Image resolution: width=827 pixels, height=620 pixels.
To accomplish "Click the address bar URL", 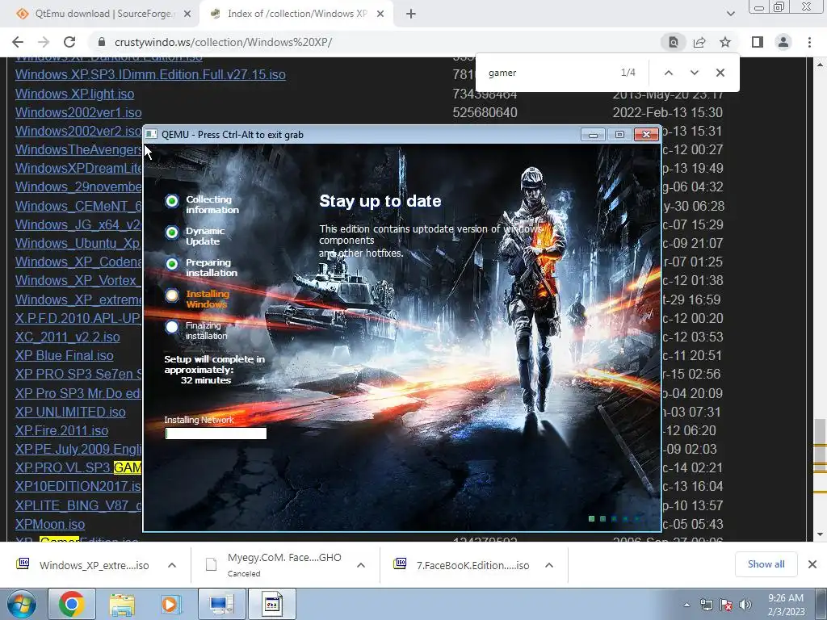I will click(223, 42).
